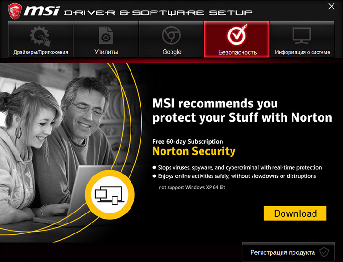Click the shield icon beside Регистрация продукта
The height and width of the screenshot is (262, 343).
[324, 252]
